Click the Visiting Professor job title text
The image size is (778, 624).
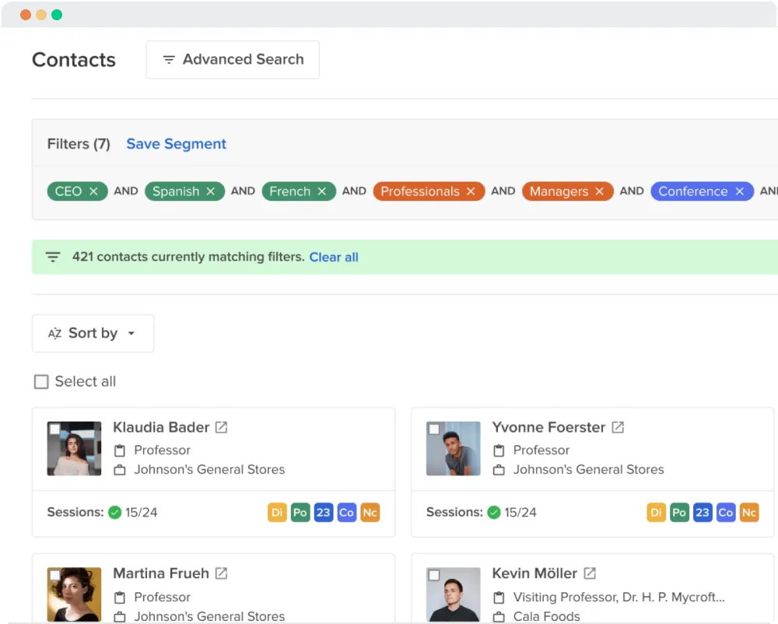coord(619,598)
